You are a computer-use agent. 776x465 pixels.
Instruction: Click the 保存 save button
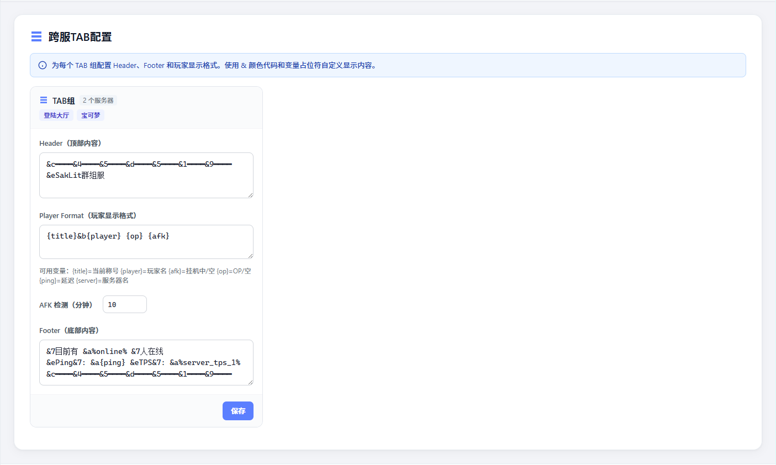coord(238,411)
